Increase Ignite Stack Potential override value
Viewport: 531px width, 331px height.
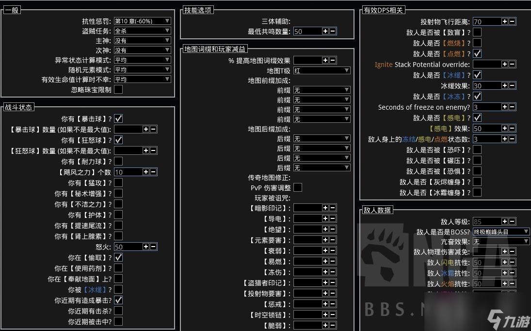click(x=505, y=64)
